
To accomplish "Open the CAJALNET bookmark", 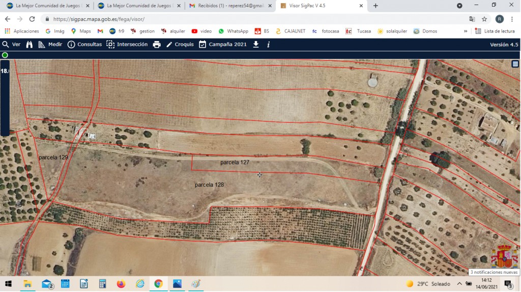I will pos(291,31).
